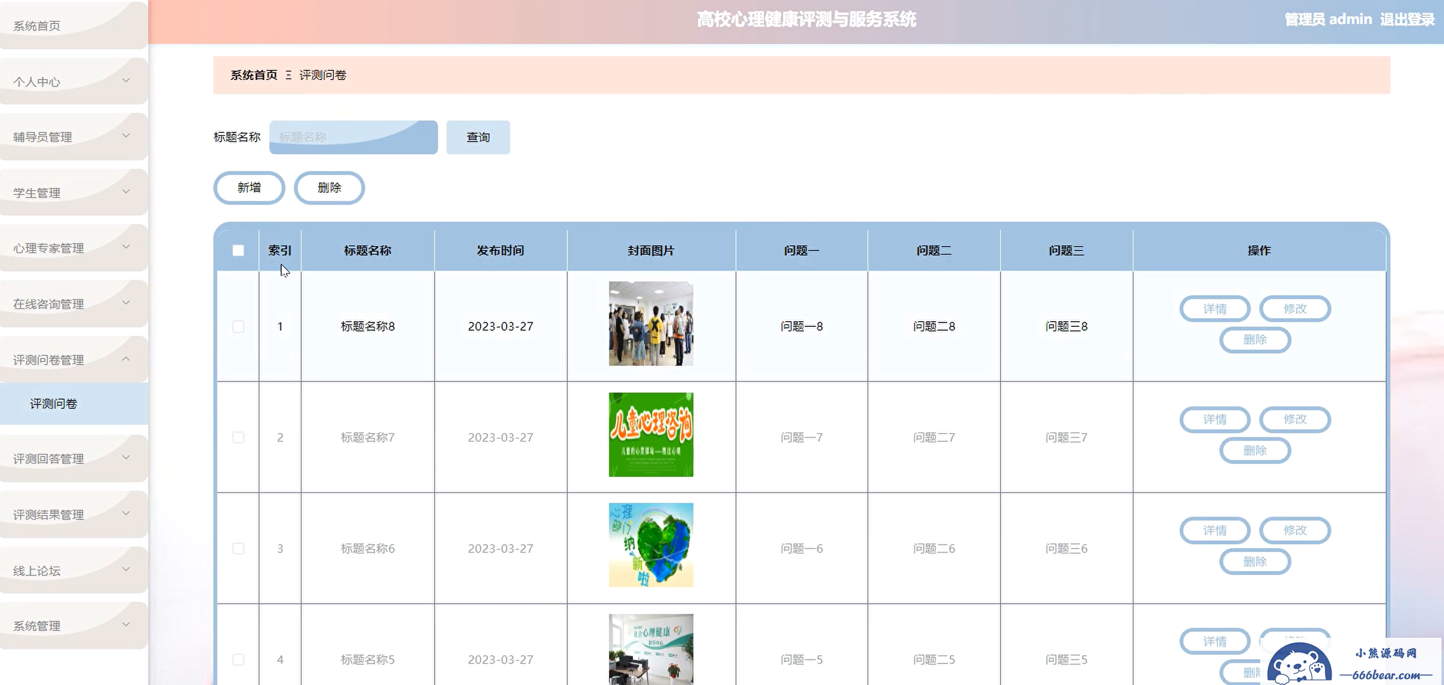Expand the 评测结果管理 sidebar menu
The height and width of the screenshot is (685, 1444).
pos(73,514)
